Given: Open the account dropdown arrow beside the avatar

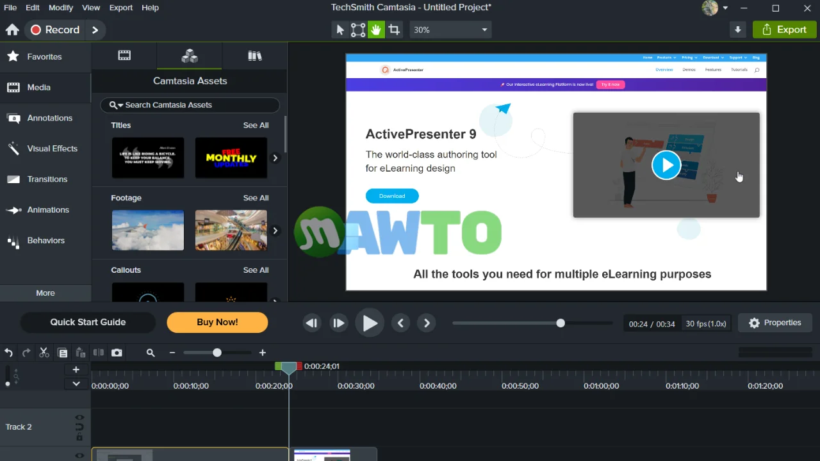Looking at the screenshot, I should point(725,8).
